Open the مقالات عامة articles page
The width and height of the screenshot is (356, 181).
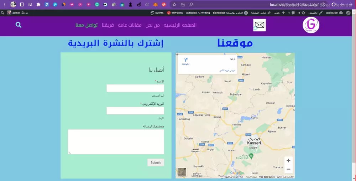click(x=130, y=25)
